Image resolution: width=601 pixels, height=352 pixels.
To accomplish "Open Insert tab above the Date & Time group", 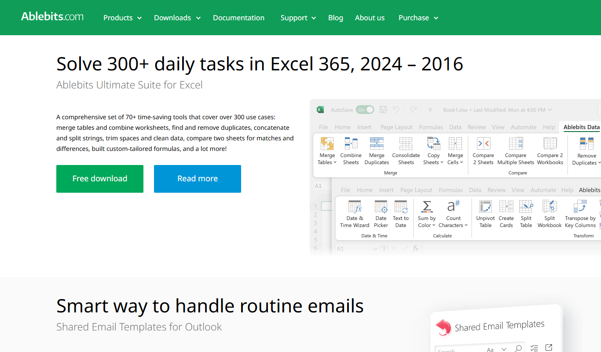I will (x=386, y=190).
